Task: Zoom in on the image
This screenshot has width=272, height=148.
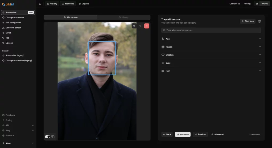Action: [x=134, y=26]
